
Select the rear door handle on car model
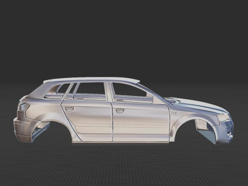(69, 109)
